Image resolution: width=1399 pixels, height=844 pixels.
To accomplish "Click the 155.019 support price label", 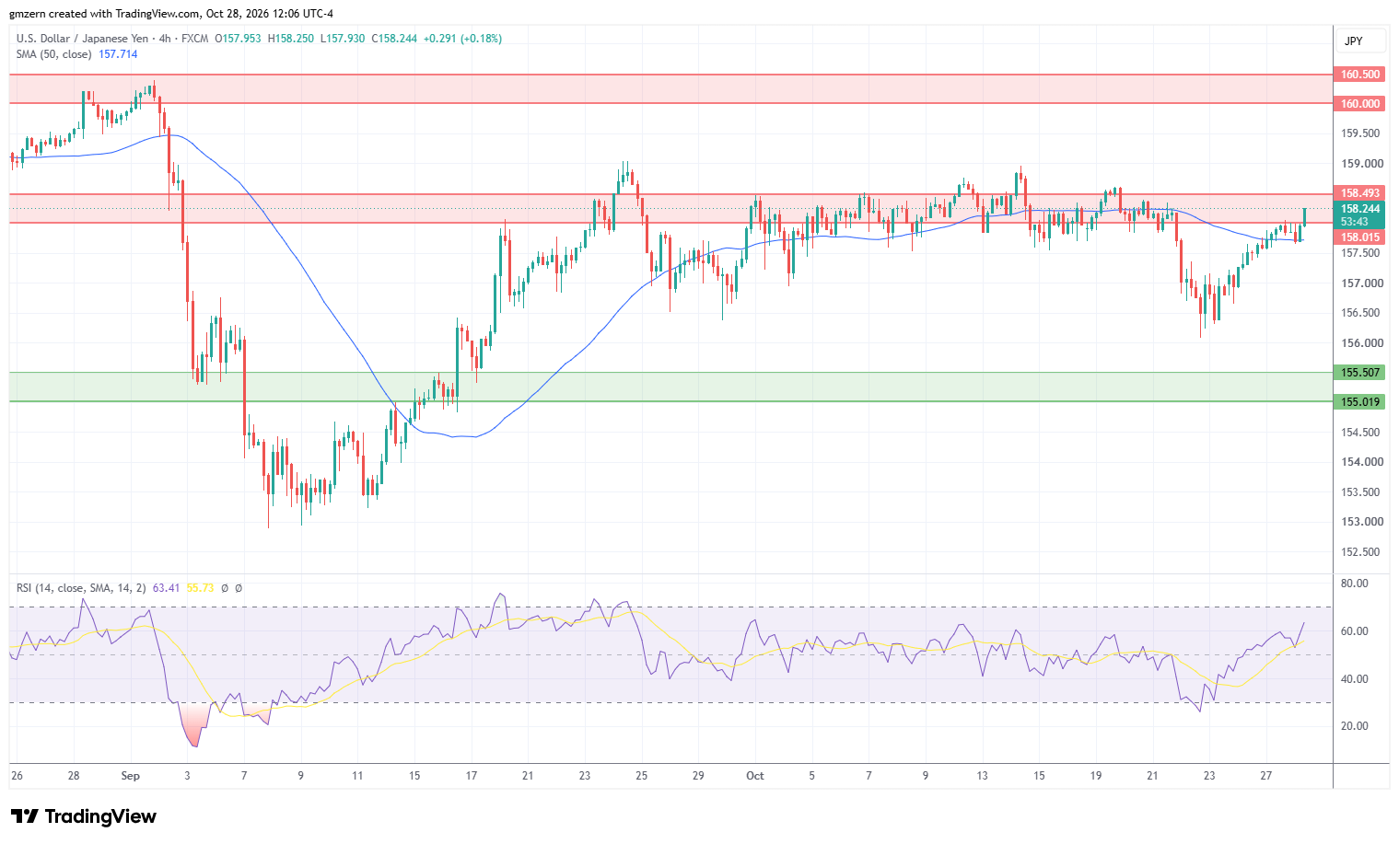I will click(x=1359, y=402).
